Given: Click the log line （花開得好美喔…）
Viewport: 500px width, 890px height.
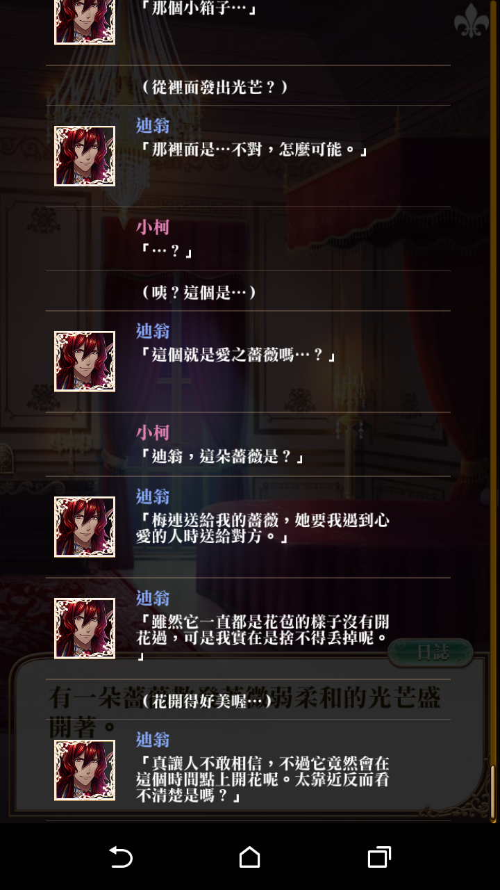Looking at the screenshot, I should 205,701.
